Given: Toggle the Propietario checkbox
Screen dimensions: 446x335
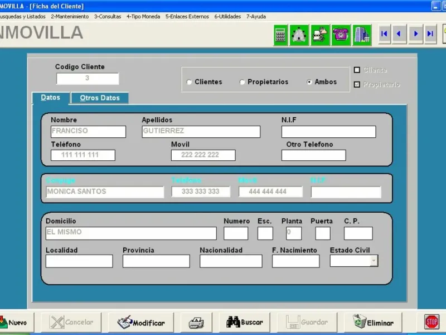Looking at the screenshot, I should (x=357, y=84).
